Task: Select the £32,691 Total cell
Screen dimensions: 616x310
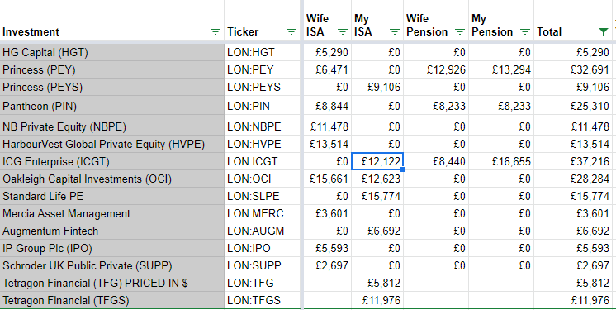Action: point(573,69)
